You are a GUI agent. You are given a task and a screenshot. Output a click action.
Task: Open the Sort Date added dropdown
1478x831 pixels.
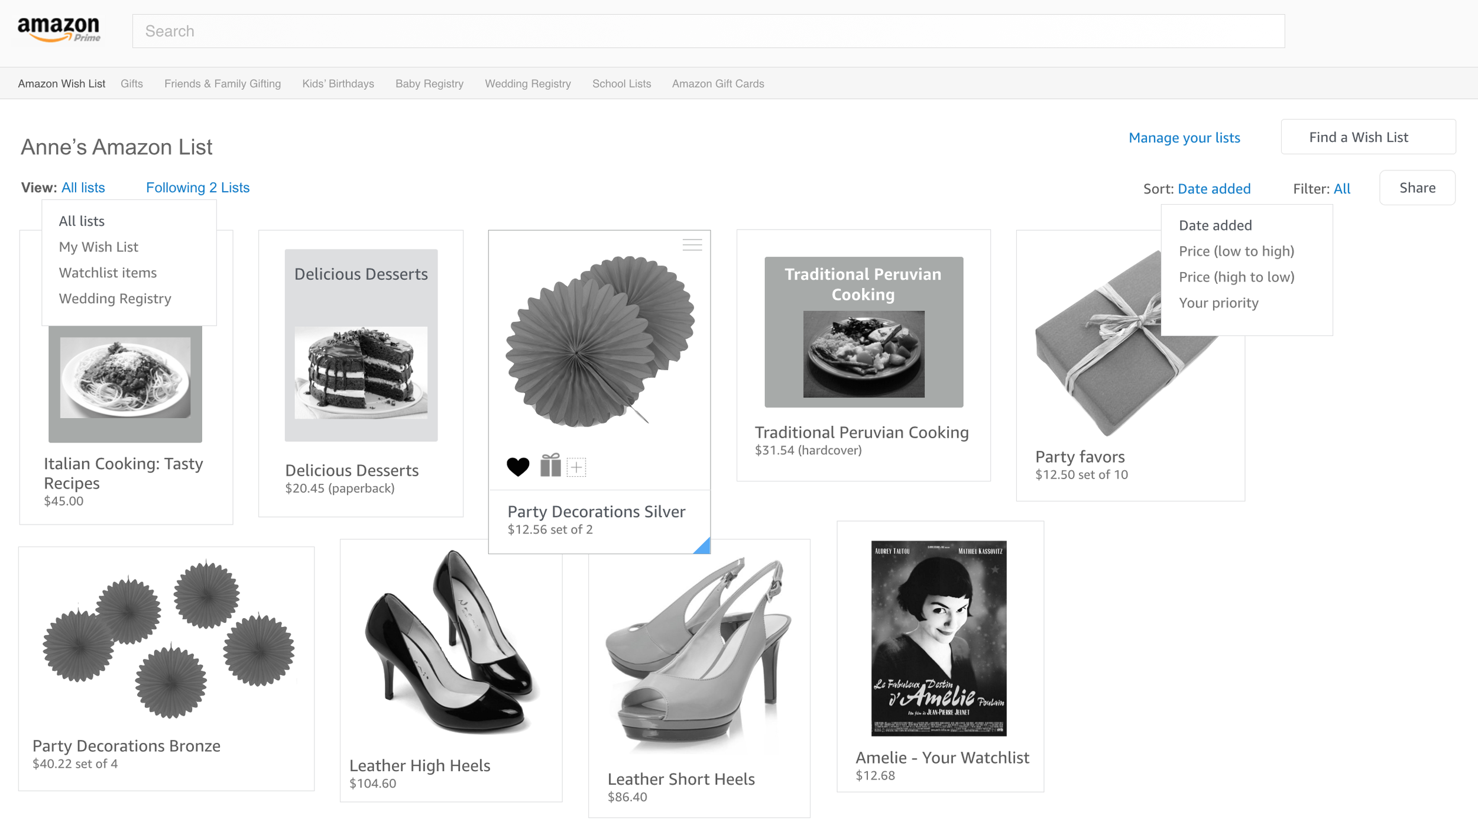(1214, 189)
